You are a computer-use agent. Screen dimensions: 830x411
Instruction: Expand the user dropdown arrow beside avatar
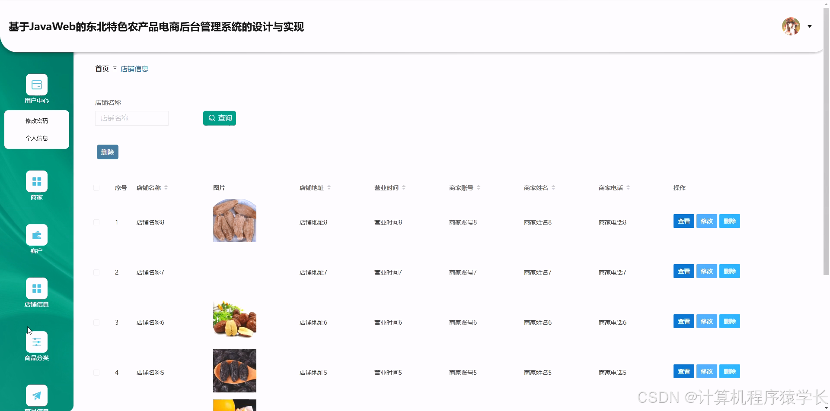point(810,26)
